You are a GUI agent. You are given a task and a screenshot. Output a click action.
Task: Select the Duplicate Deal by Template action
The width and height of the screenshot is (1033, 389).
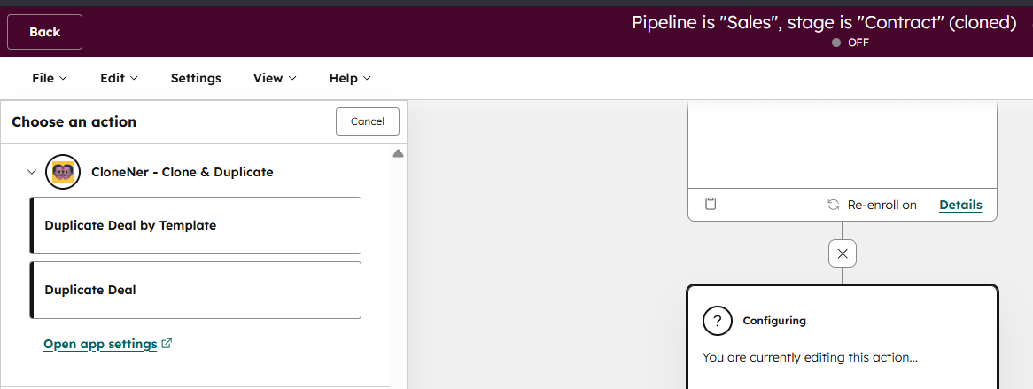[x=196, y=225]
